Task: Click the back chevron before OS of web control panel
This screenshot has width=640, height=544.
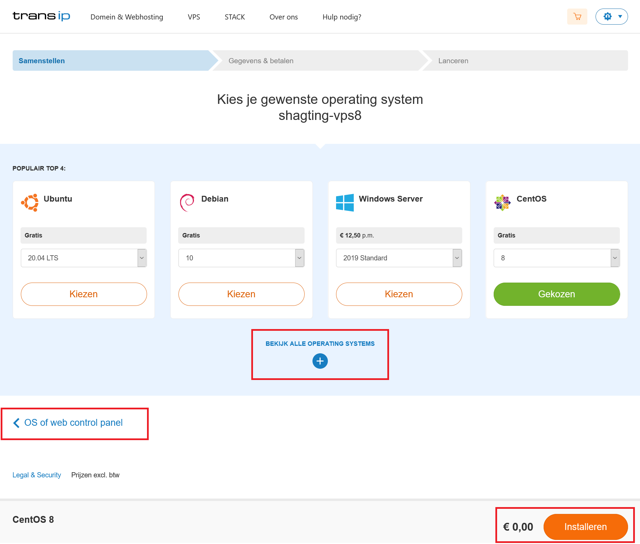Action: tap(16, 423)
